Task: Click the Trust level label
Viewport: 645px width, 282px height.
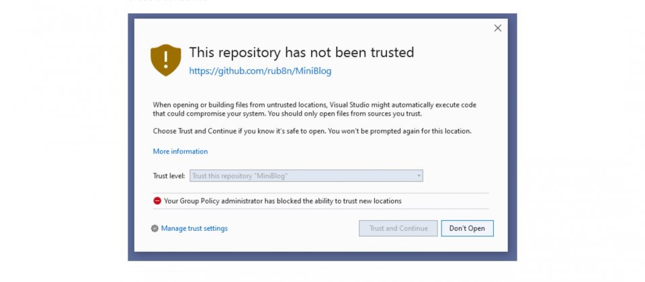Action: coord(169,176)
